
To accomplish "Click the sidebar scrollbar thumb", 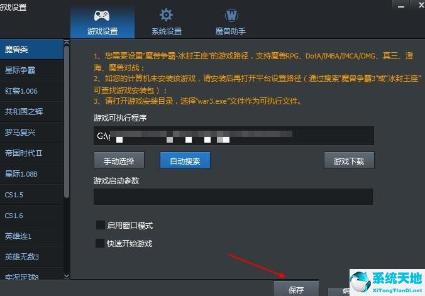I will point(67,122).
